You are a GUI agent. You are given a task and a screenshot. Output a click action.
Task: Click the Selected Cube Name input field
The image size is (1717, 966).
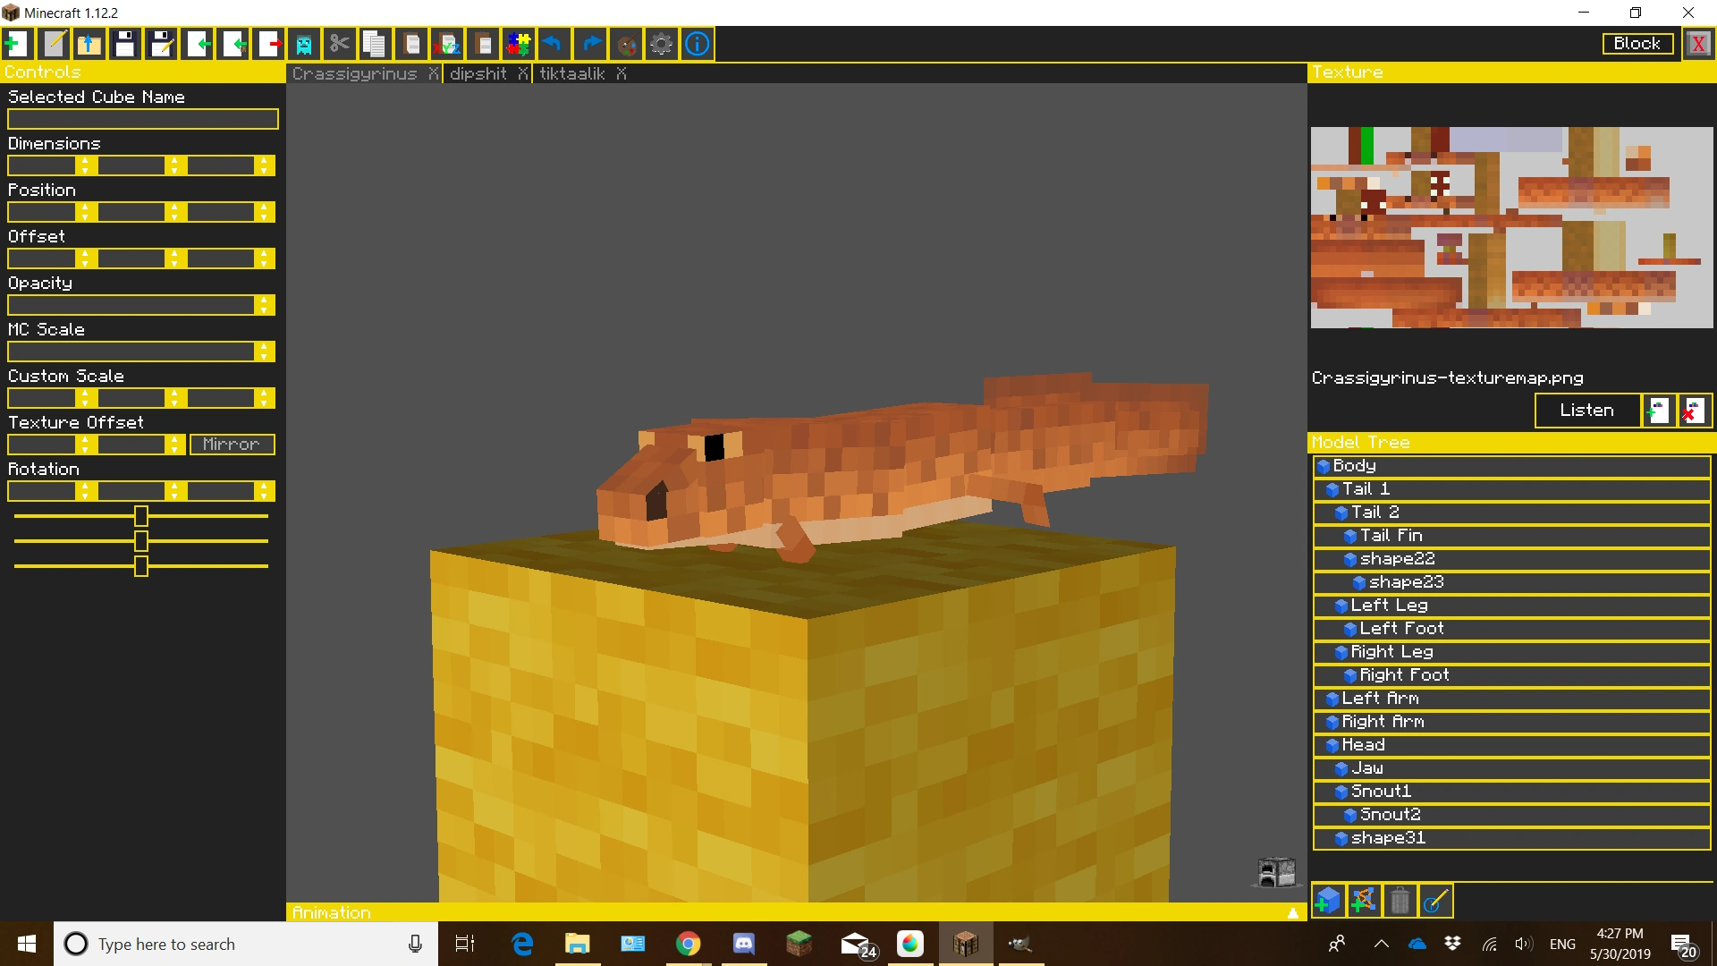click(x=143, y=119)
